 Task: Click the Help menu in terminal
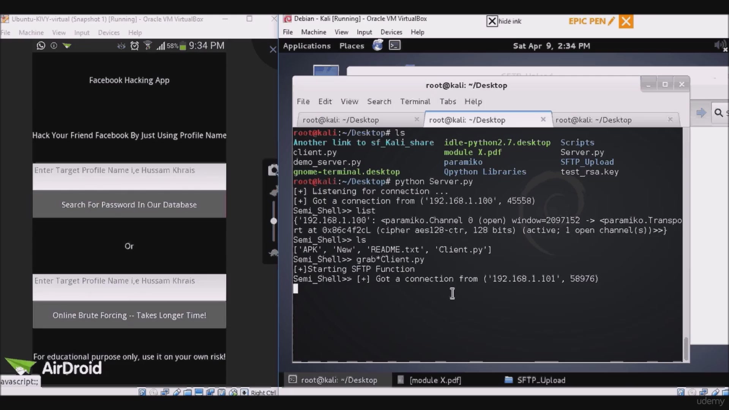click(472, 102)
